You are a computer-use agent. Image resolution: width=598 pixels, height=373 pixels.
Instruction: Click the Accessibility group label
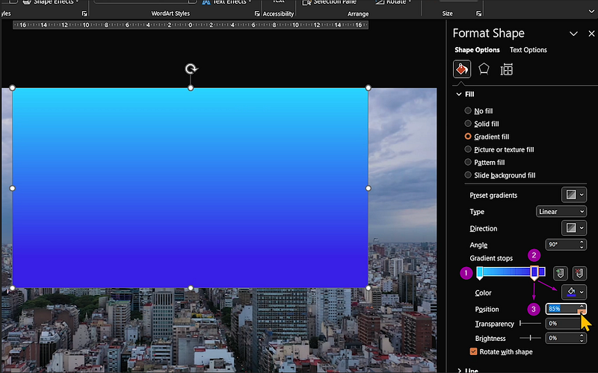click(278, 13)
